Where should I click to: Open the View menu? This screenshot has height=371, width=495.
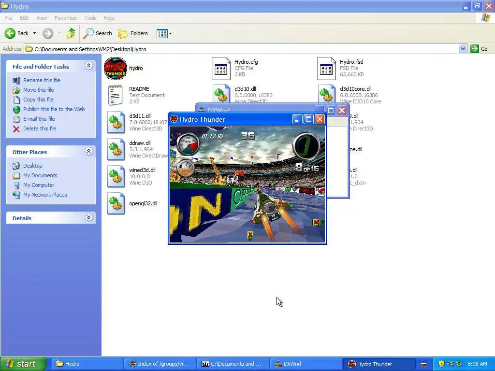click(x=42, y=18)
